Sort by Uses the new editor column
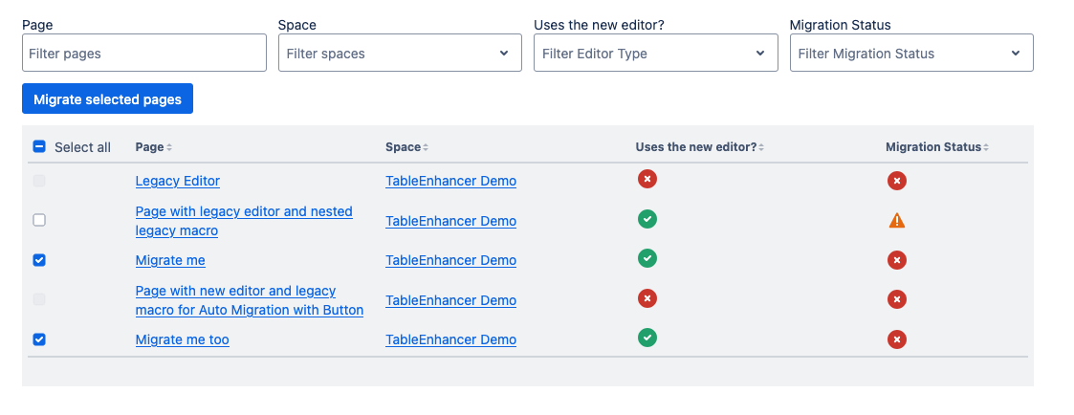 tap(699, 147)
